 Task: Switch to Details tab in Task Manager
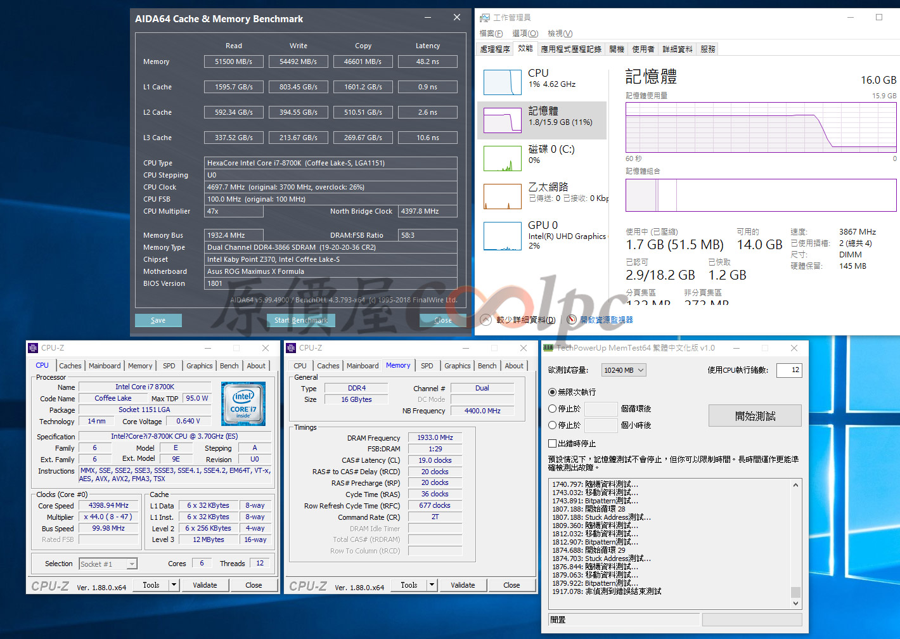(678, 49)
